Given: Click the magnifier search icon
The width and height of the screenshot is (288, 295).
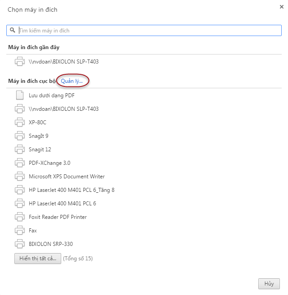Looking at the screenshot, I should 13,30.
